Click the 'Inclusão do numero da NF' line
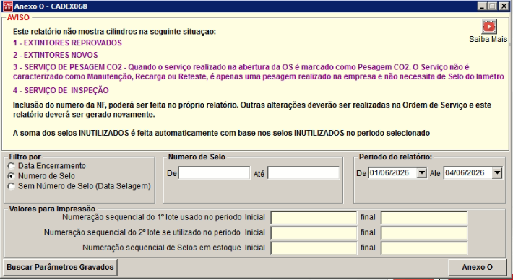The width and height of the screenshot is (513, 280). (x=252, y=110)
